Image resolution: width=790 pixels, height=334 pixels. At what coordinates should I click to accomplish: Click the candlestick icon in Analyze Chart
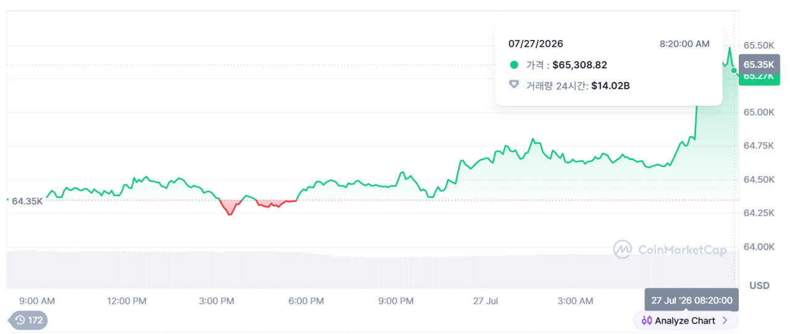click(647, 320)
